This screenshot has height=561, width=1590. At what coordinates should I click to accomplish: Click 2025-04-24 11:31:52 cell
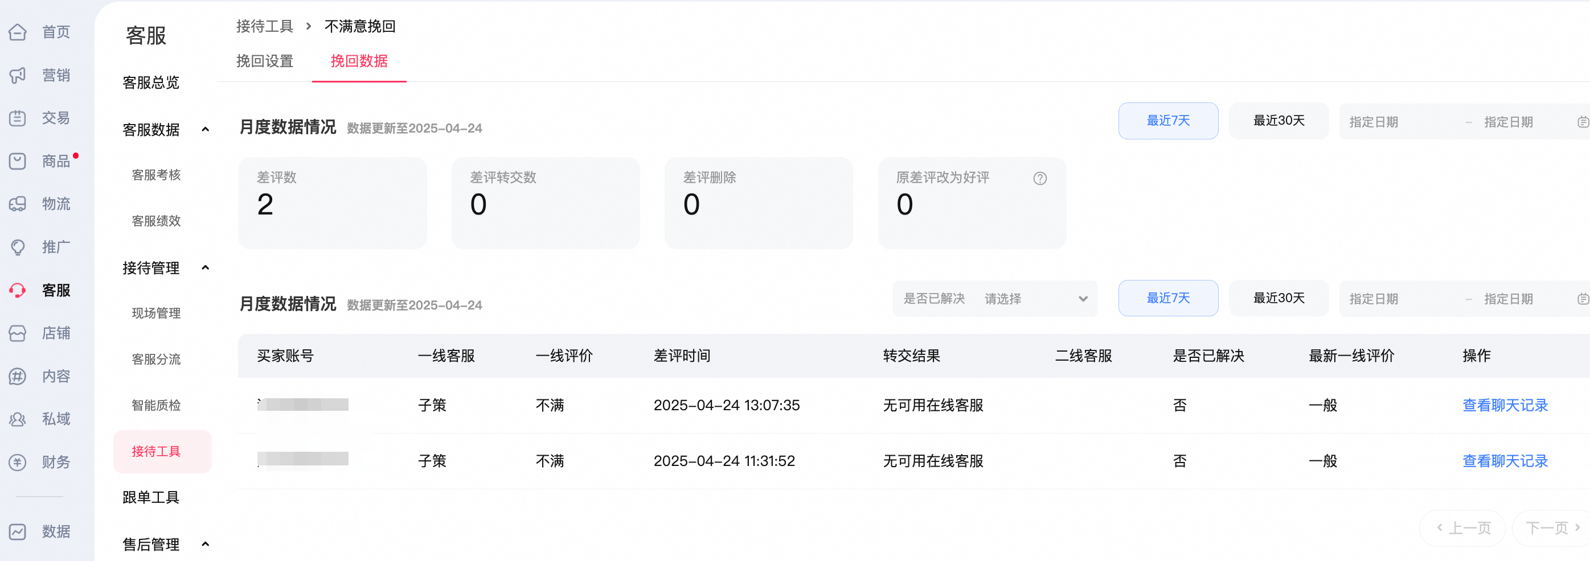[724, 461]
